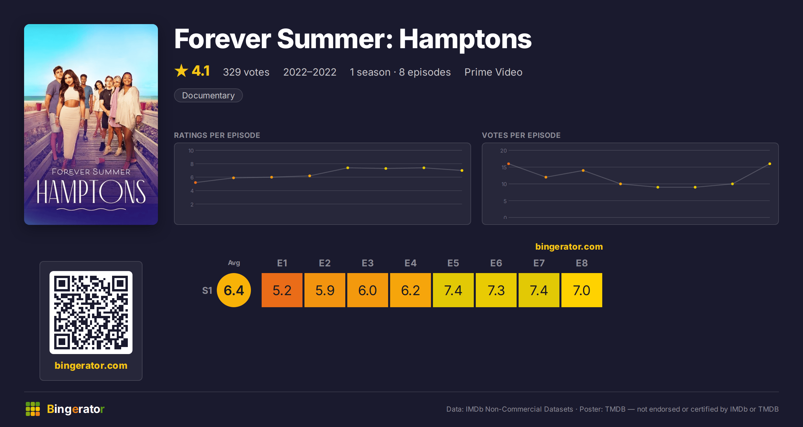Click last episode point in ratings chart

(x=462, y=171)
